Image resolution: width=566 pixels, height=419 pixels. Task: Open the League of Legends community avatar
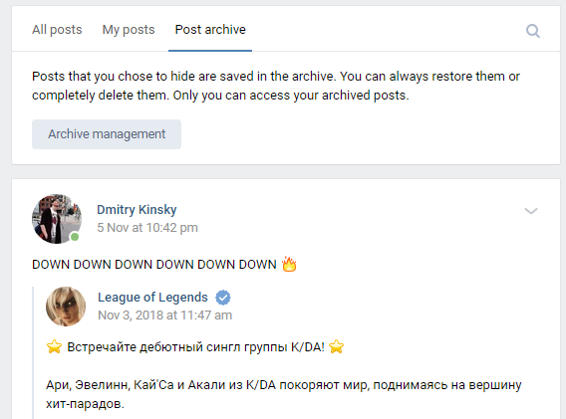66,307
